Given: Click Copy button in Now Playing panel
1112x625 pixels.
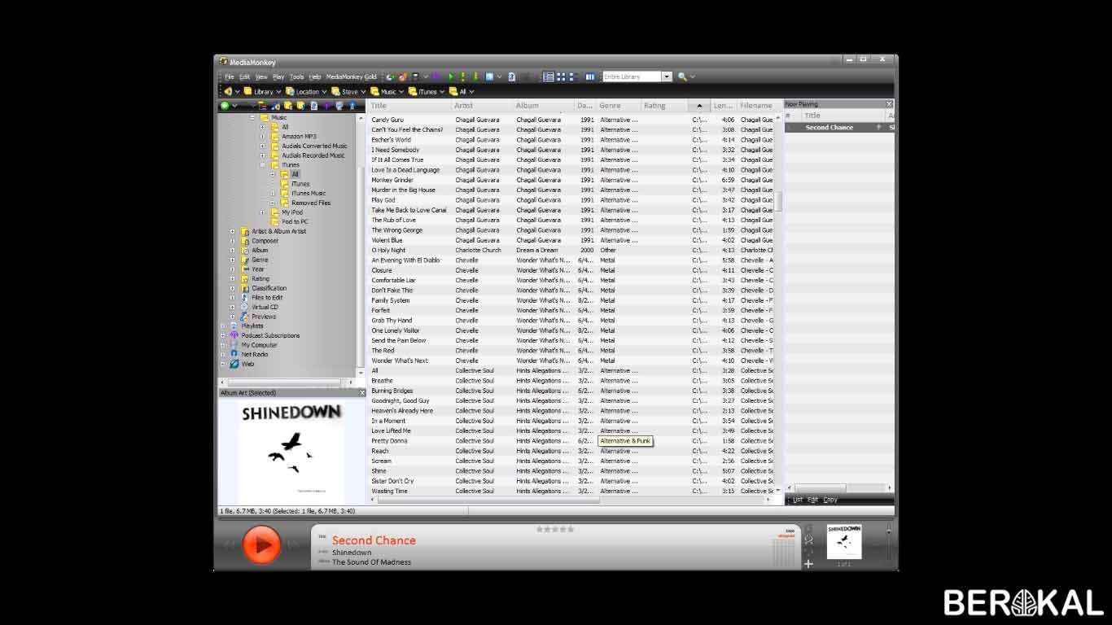Looking at the screenshot, I should (830, 500).
